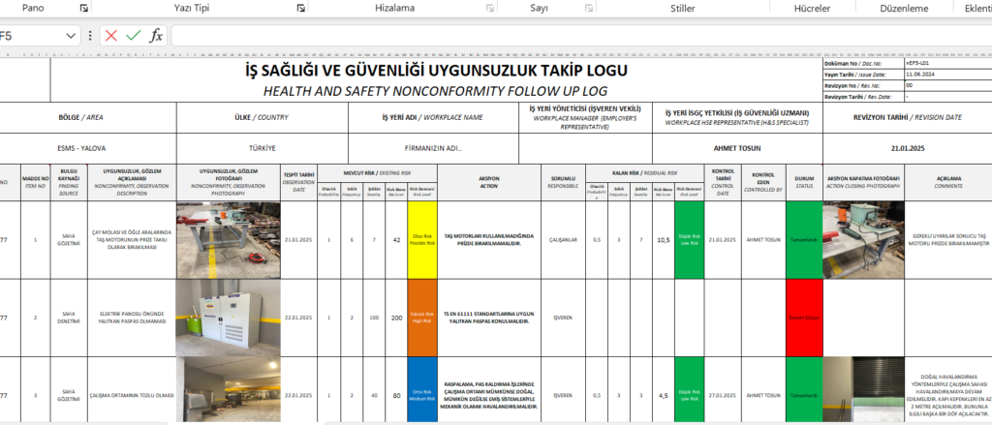Click the Stiller ribbon group label
The image size is (992, 425).
[683, 8]
